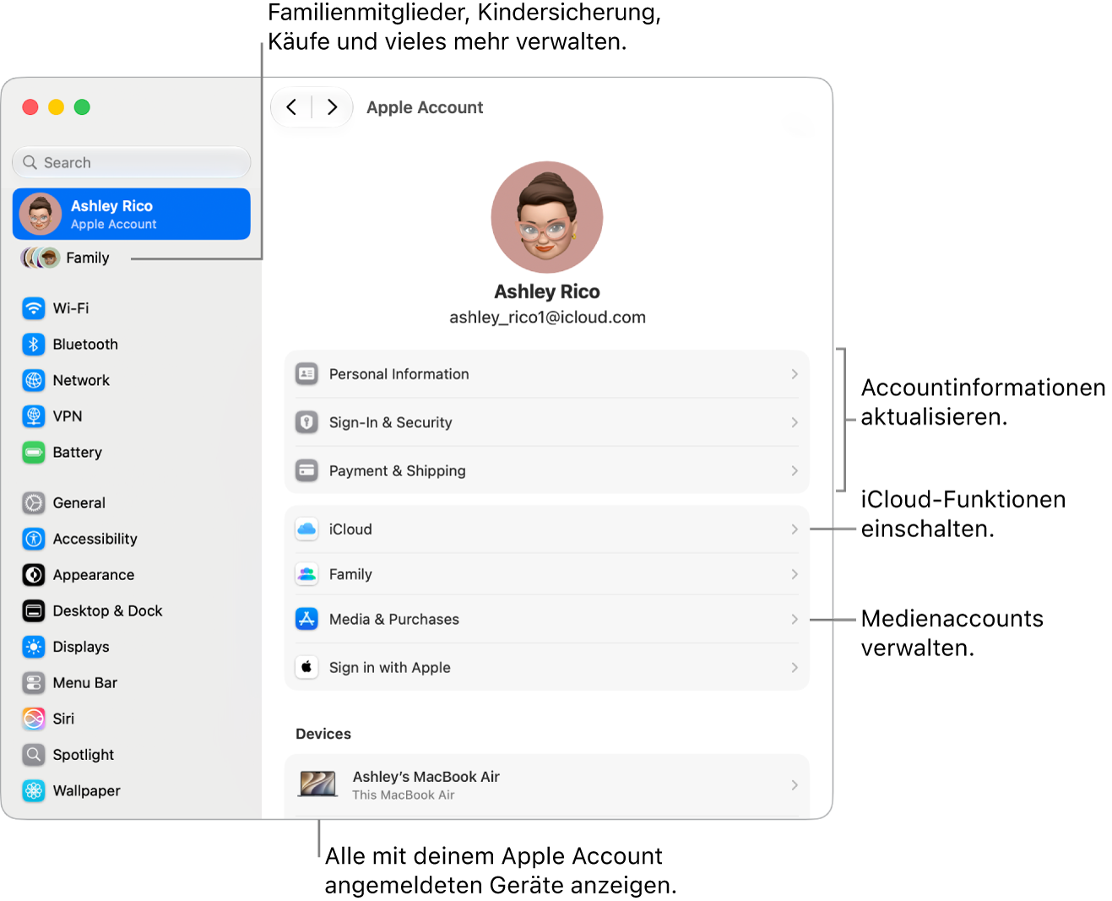Go forward with the right arrow button
This screenshot has height=901, width=1112.
332,107
